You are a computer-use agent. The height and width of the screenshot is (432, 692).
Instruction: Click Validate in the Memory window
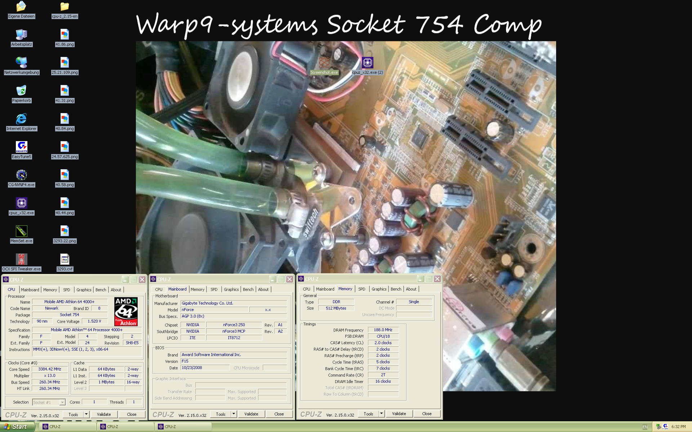[399, 414]
